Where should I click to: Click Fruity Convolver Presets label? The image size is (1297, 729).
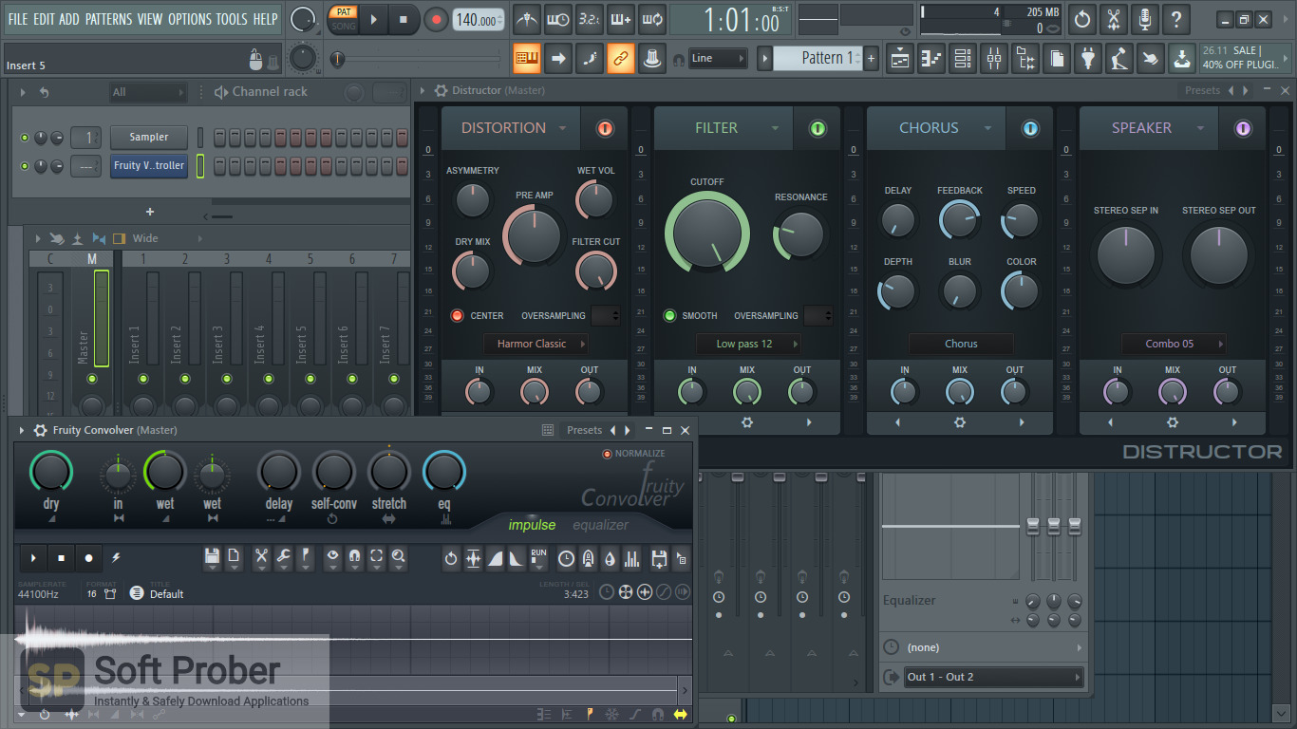[584, 430]
